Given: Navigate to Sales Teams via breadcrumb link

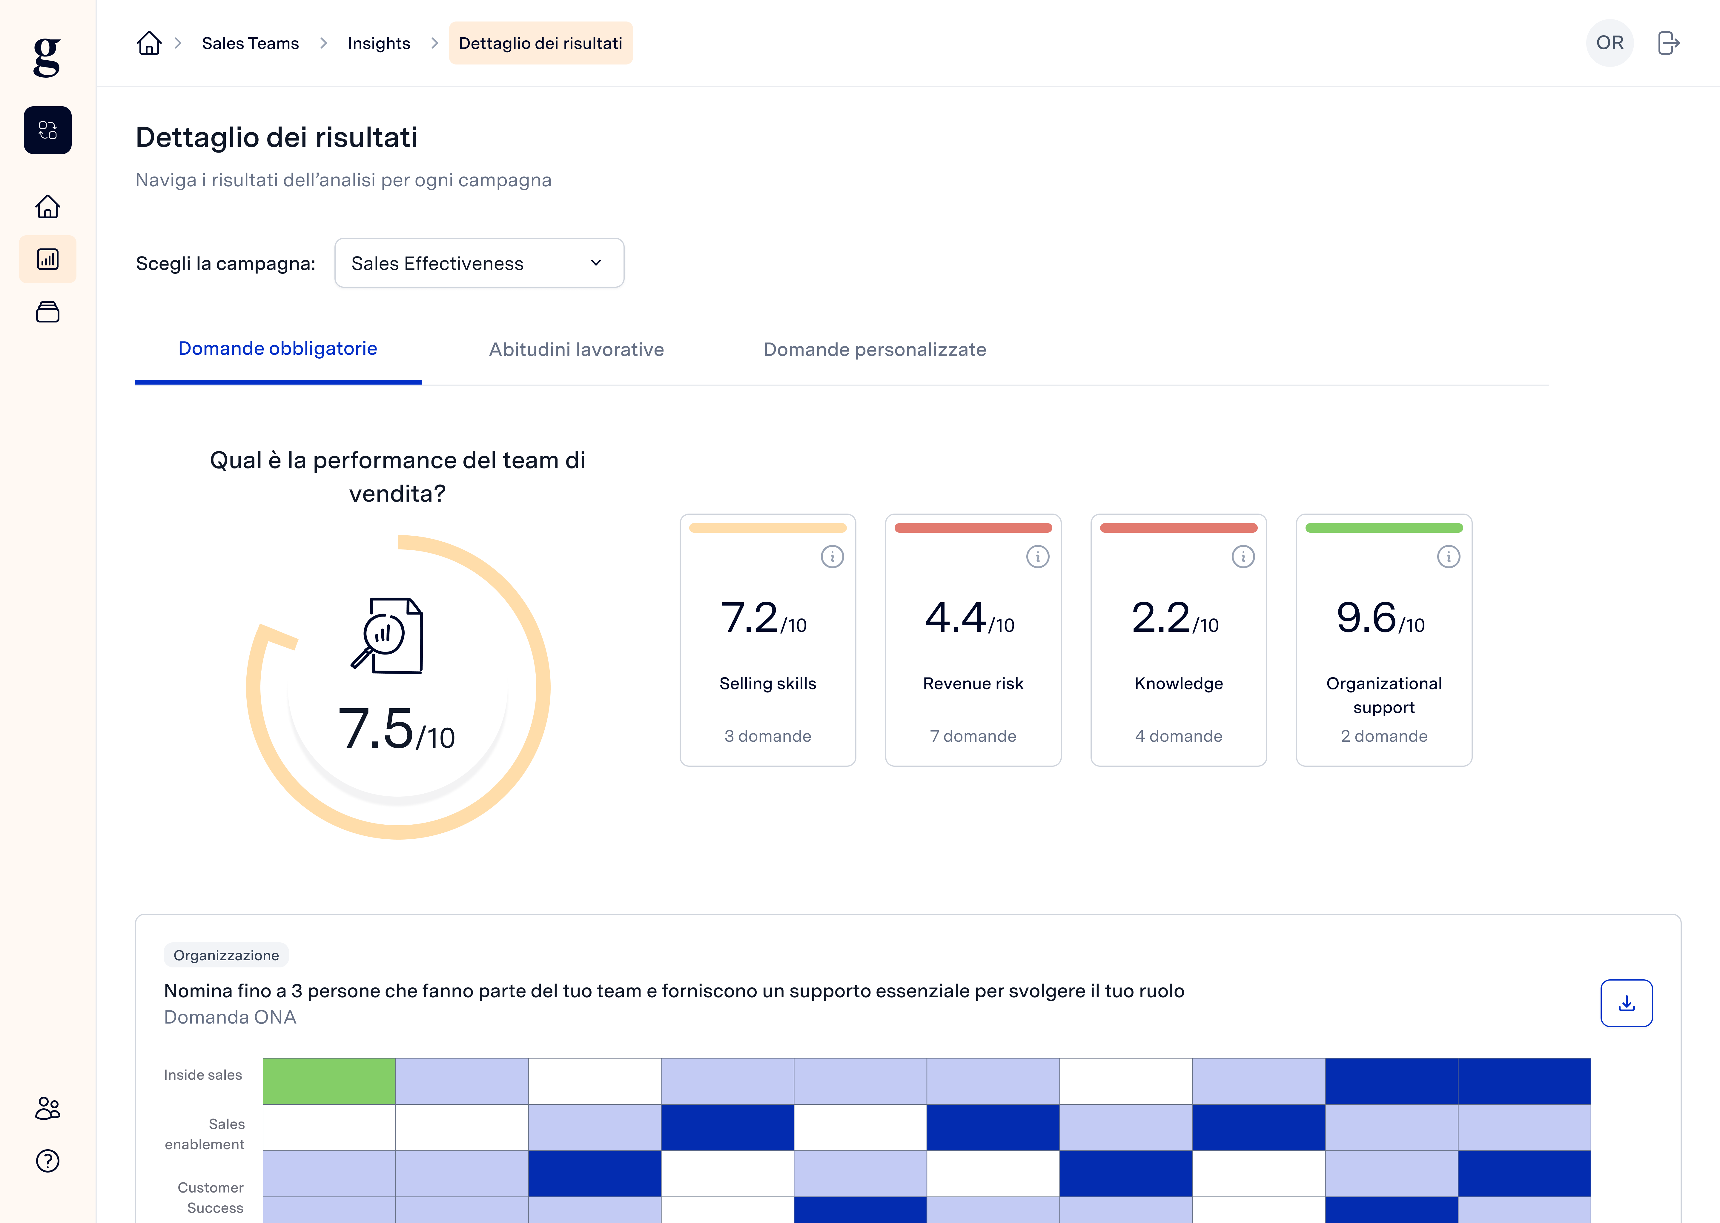Looking at the screenshot, I should tap(250, 43).
